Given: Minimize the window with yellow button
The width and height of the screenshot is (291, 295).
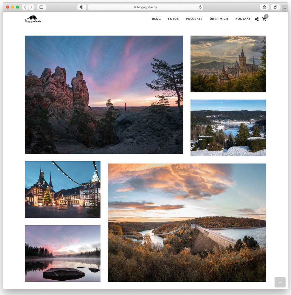Looking at the screenshot, I should point(12,7).
